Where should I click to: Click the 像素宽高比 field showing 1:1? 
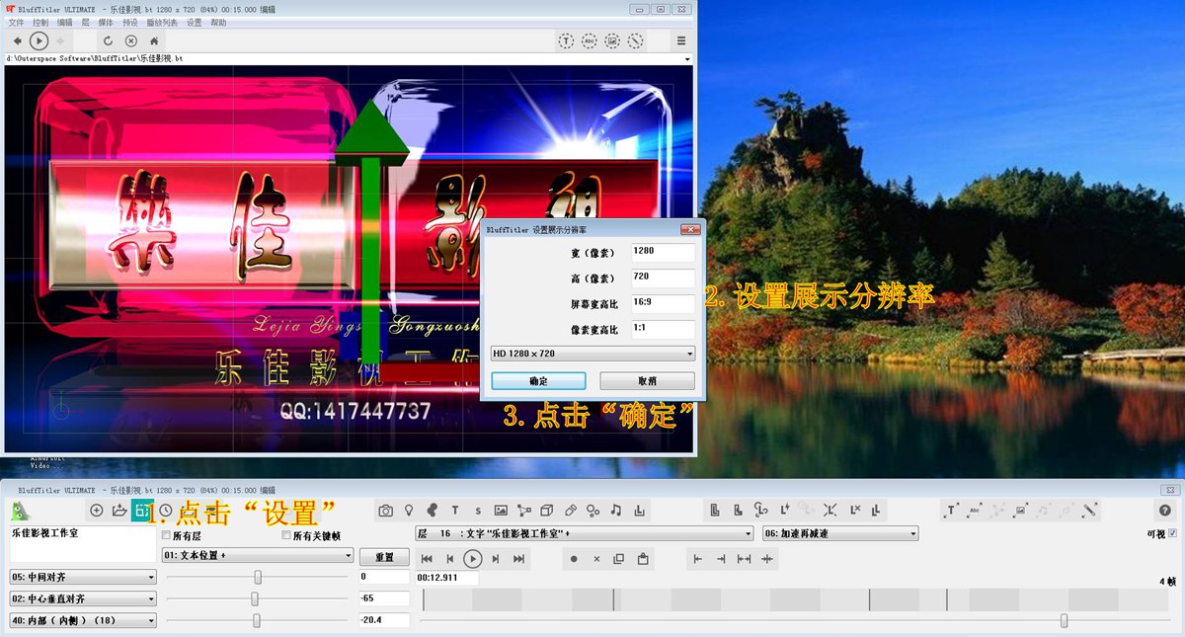click(x=662, y=329)
